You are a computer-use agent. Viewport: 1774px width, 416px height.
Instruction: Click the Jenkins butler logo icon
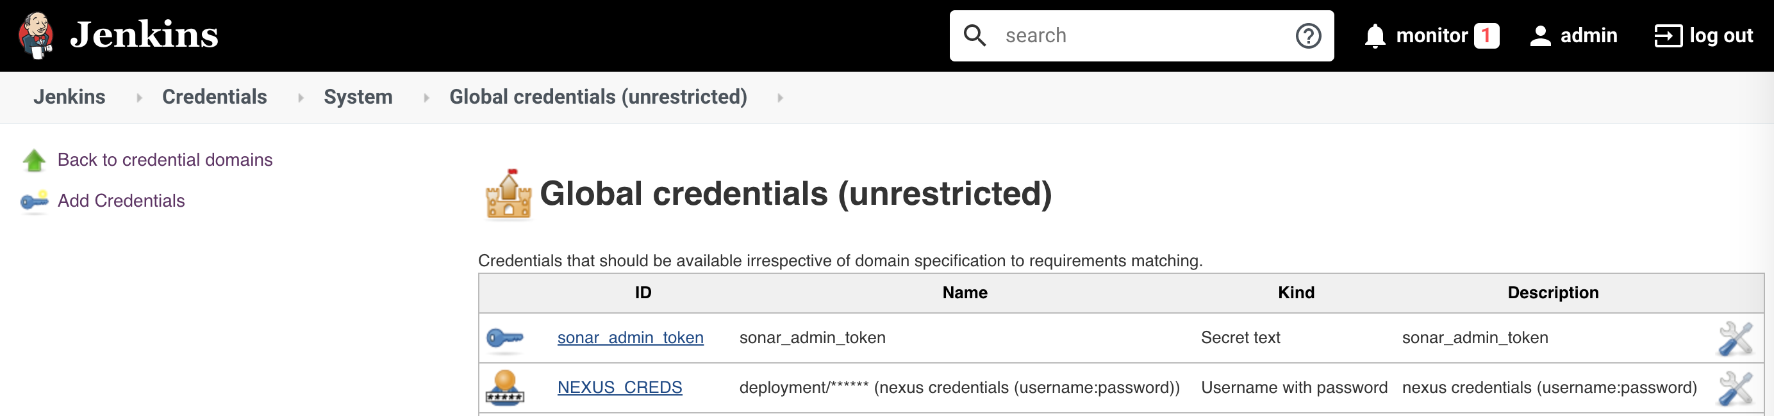point(36,35)
